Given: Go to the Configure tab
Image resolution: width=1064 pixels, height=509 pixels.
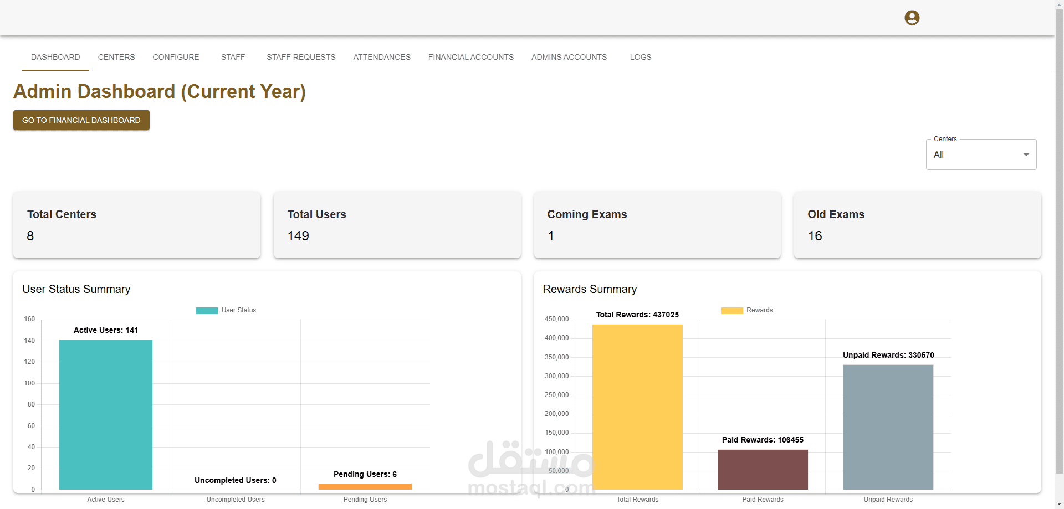Looking at the screenshot, I should [176, 57].
